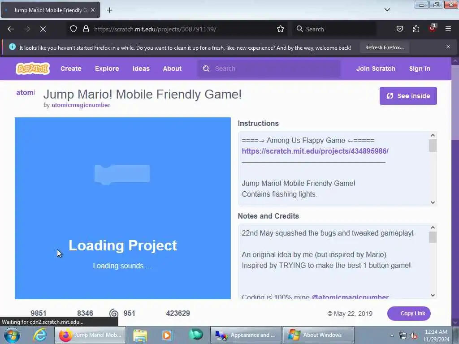Image resolution: width=459 pixels, height=344 pixels.
Task: Open the tracking protection shield icon
Action: point(74,29)
